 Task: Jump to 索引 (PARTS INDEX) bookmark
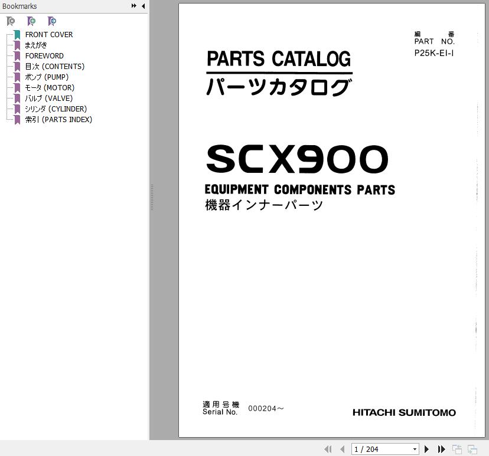point(58,119)
